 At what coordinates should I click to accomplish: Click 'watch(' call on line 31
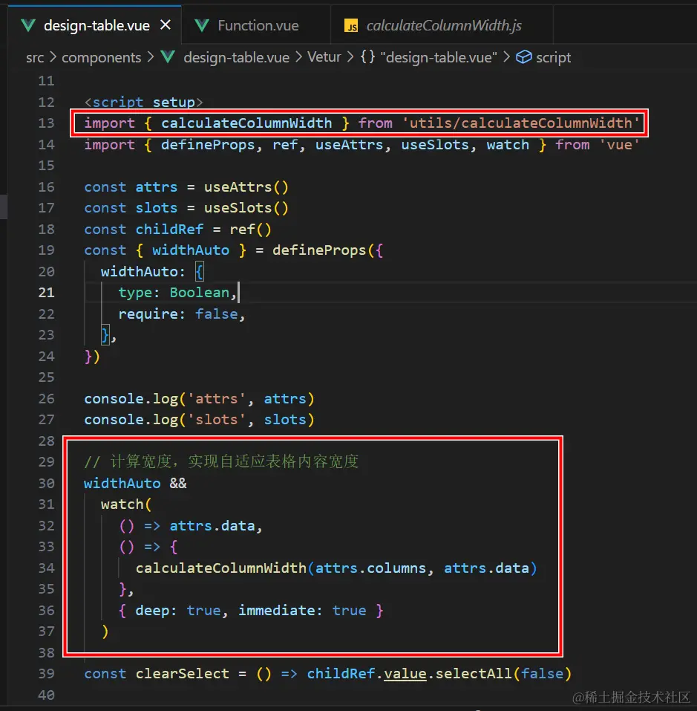click(126, 504)
